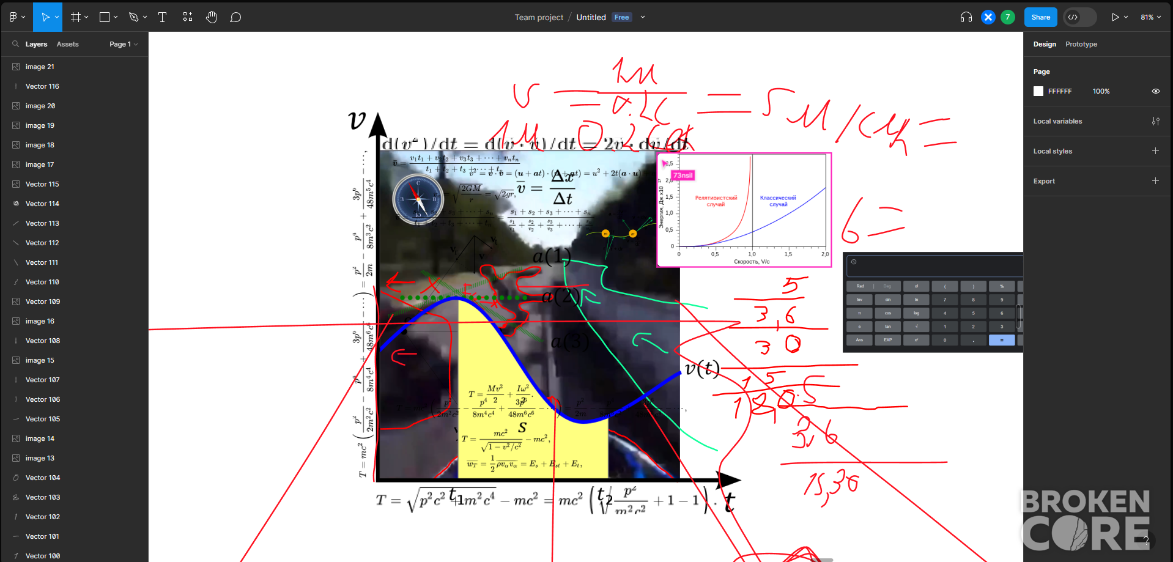This screenshot has height=562, width=1173.
Task: Select the Move tool
Action: [45, 17]
